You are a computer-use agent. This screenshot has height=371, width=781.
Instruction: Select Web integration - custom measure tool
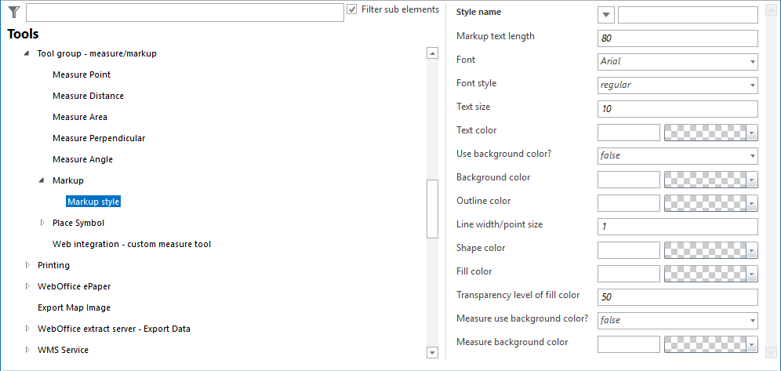[x=132, y=244]
